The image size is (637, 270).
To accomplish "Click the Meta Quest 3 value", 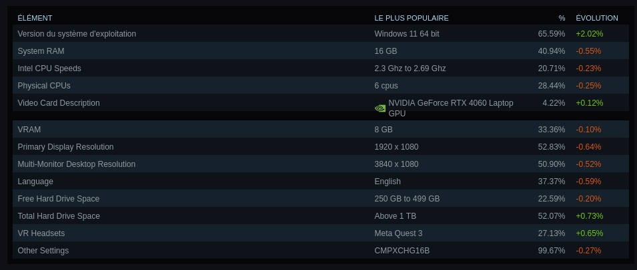I will pyautogui.click(x=398, y=233).
